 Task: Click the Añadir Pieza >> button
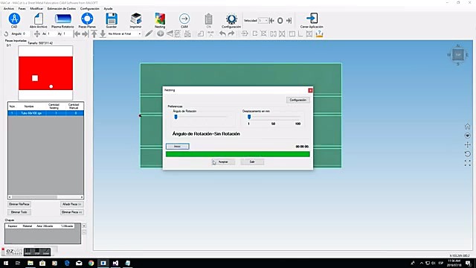[72, 204]
